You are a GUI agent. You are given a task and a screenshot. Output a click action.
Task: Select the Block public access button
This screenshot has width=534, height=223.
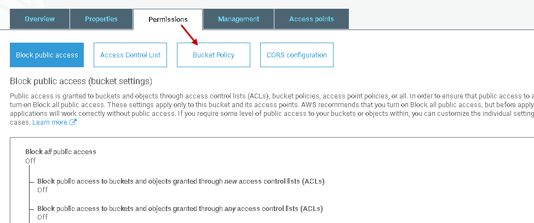(47, 55)
